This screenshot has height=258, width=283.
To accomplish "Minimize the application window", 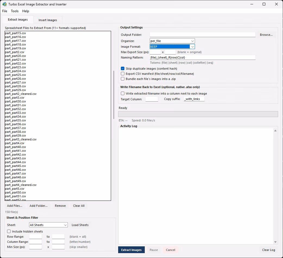I will [252, 4].
